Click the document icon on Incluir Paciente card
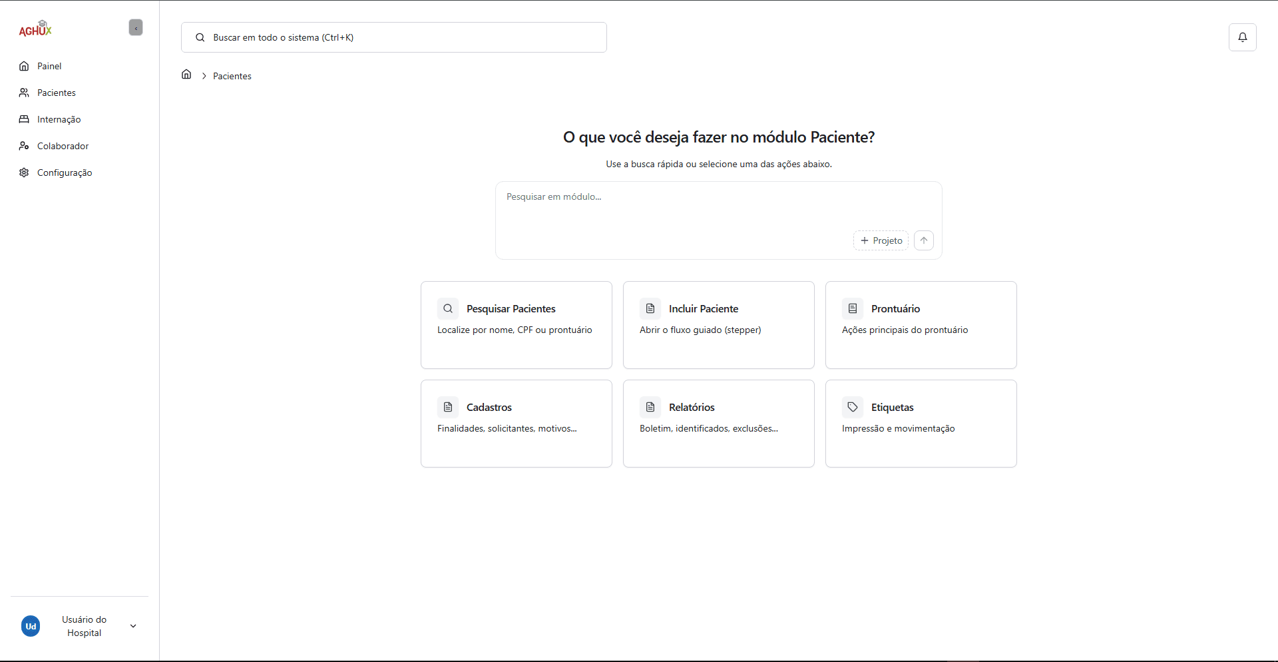Image resolution: width=1278 pixels, height=662 pixels. tap(650, 308)
